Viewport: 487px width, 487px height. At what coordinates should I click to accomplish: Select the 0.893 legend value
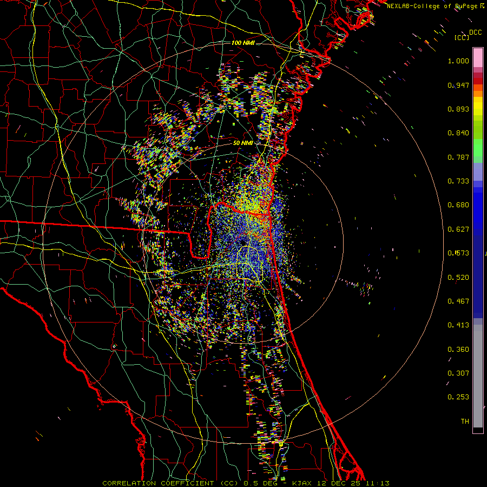click(x=458, y=109)
